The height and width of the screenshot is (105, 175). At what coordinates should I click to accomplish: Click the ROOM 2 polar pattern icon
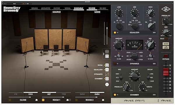click(103, 100)
